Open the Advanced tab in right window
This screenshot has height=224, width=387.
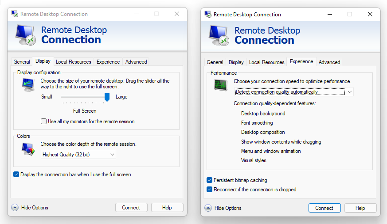pyautogui.click(x=329, y=62)
